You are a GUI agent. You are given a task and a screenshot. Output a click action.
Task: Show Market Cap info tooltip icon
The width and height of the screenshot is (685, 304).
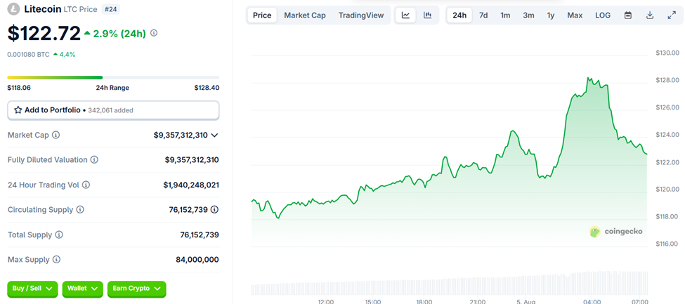(x=56, y=135)
